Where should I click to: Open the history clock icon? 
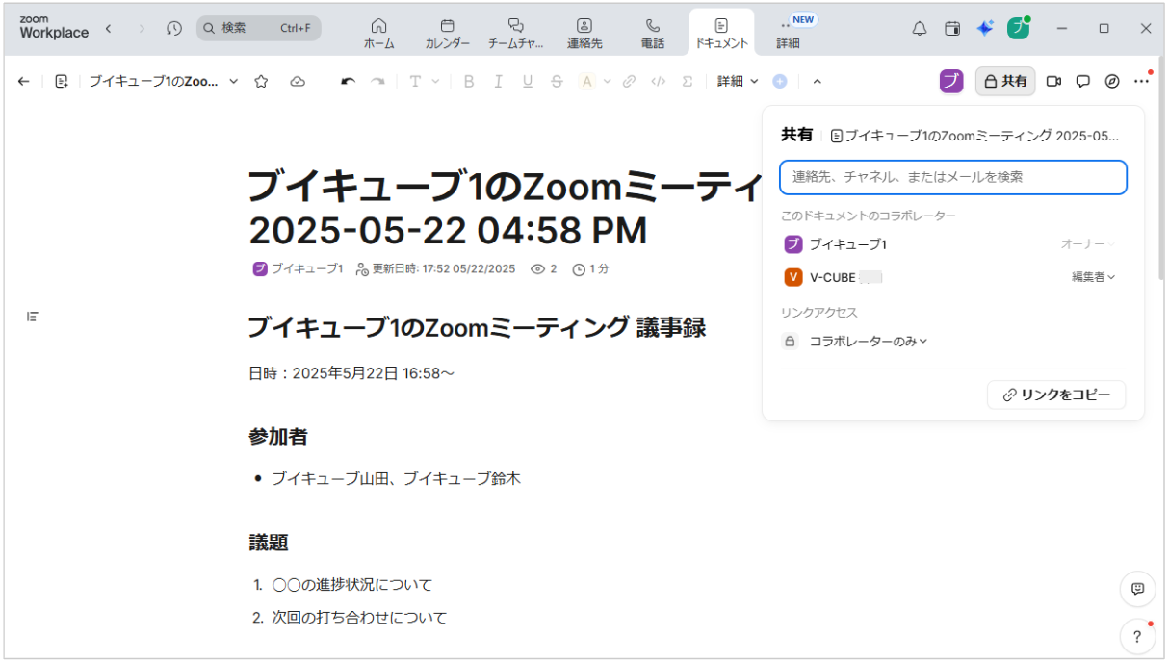[x=173, y=28]
